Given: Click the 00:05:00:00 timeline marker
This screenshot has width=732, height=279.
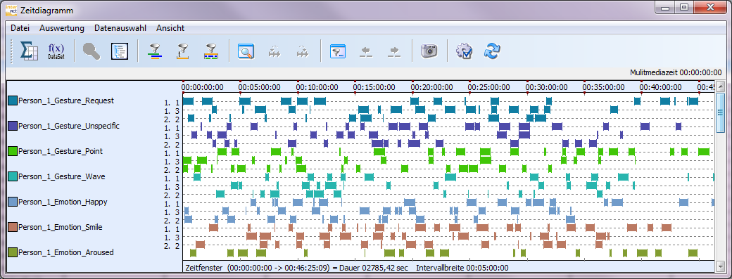Looking at the screenshot, I should (260, 87).
